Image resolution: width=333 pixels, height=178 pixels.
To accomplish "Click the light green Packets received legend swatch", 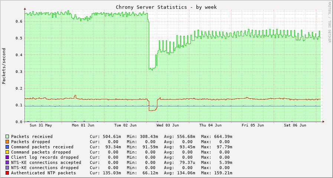I will (7, 136).
